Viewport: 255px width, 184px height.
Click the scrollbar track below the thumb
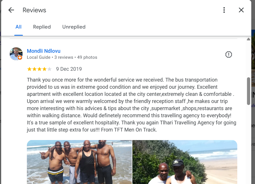pos(248,144)
